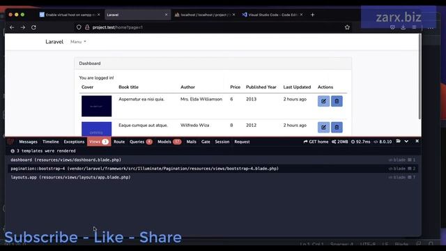The image size is (446, 251).
Task: Click the Laravel brand link
Action: coord(54,42)
